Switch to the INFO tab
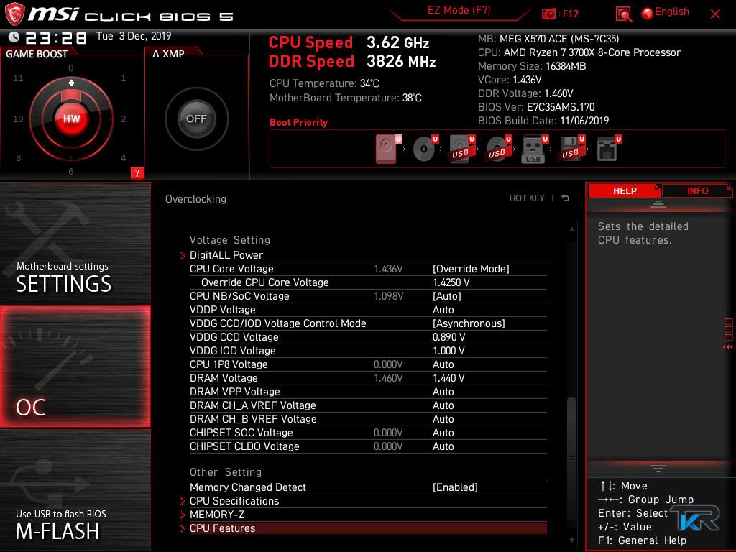 (x=697, y=191)
